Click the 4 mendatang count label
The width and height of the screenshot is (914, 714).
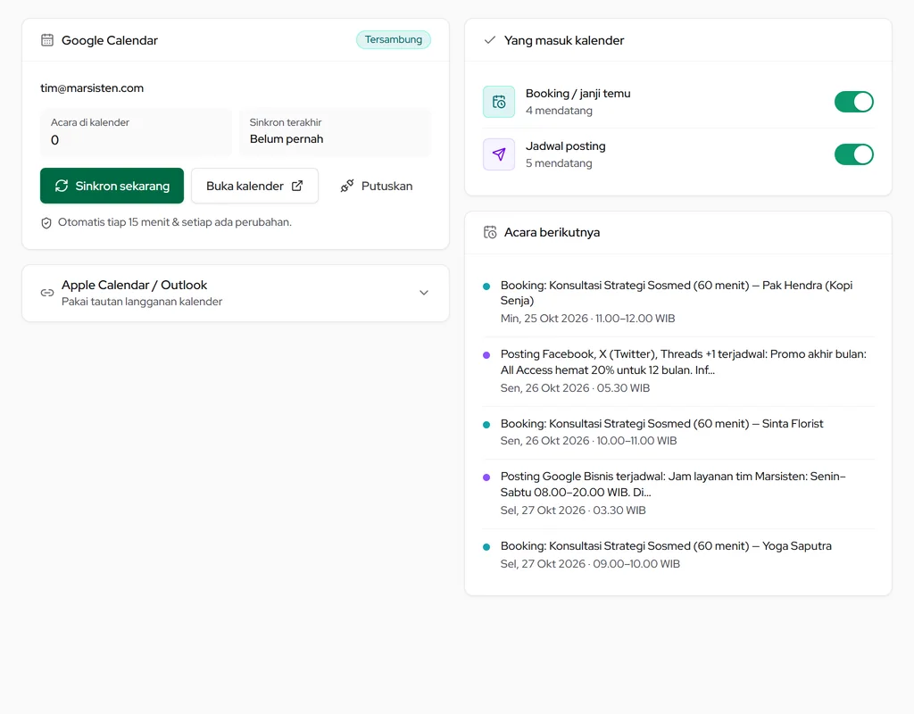(559, 110)
